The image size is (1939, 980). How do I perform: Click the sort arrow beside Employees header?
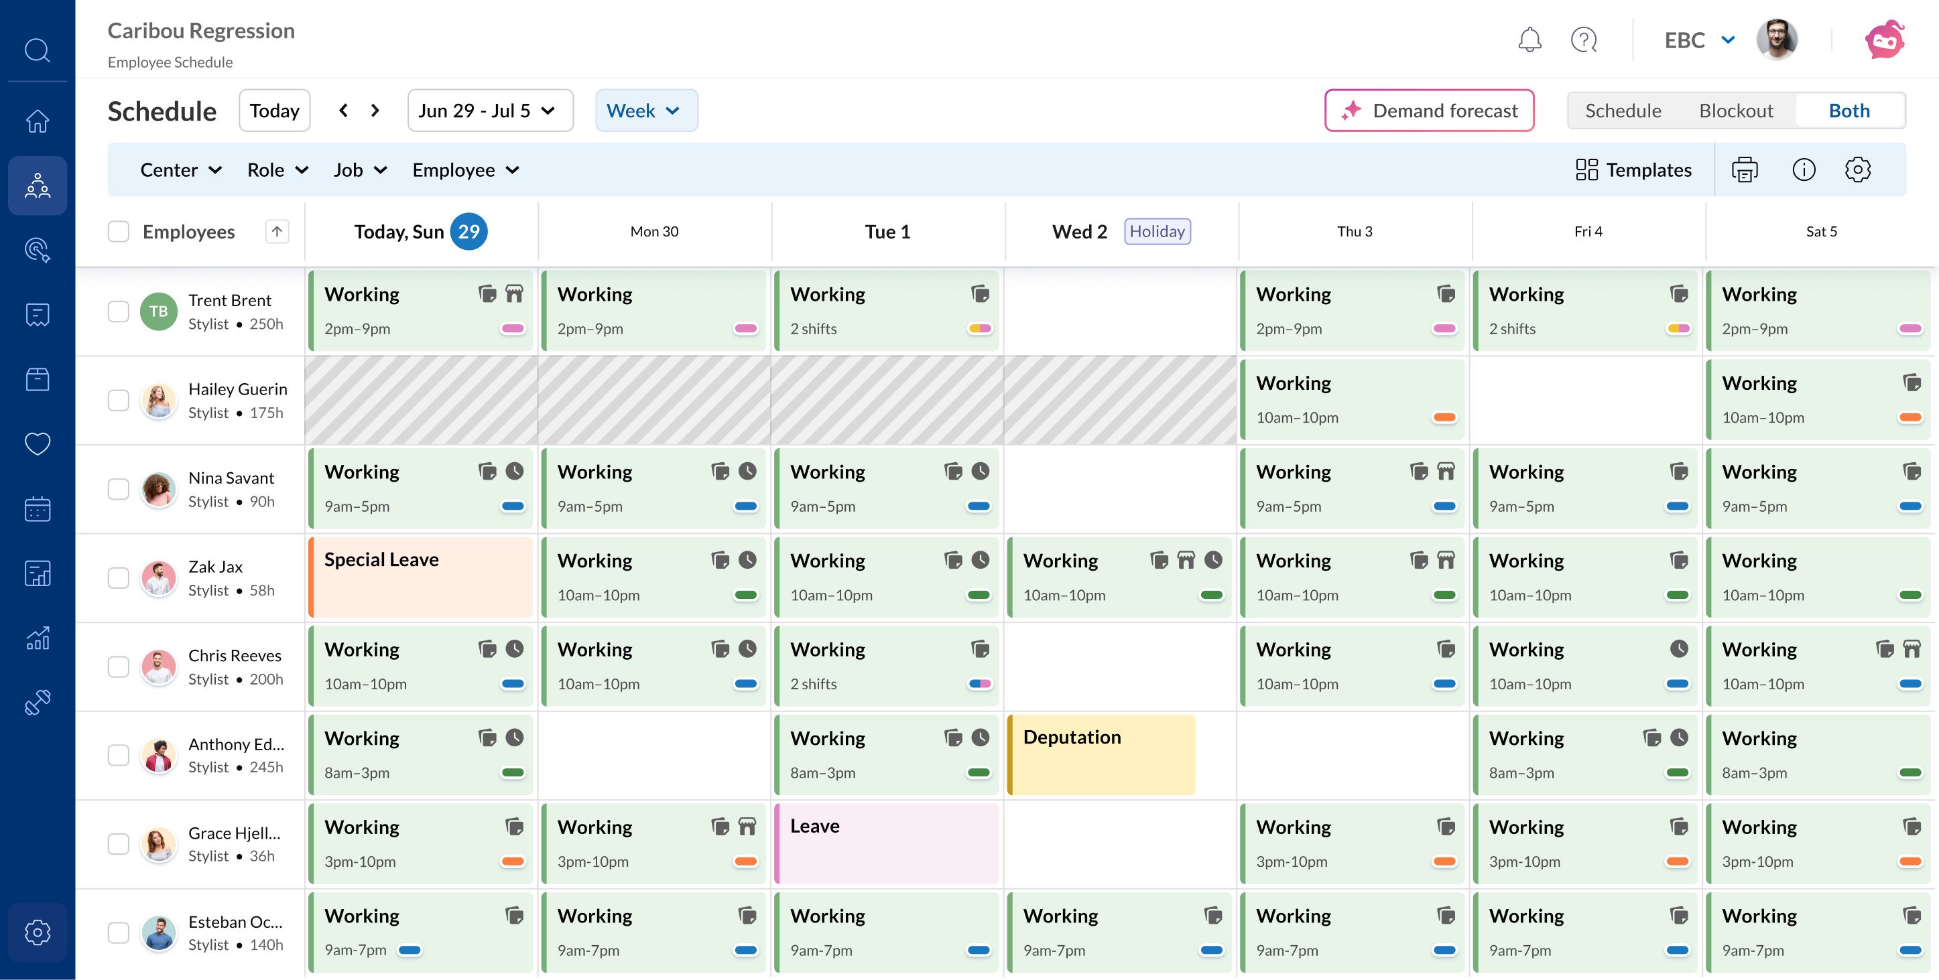pos(277,232)
